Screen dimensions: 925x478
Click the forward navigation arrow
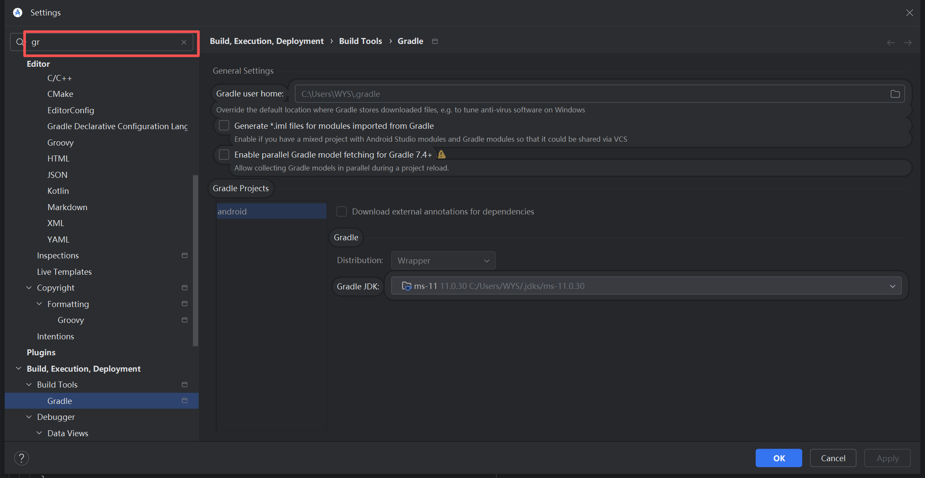[x=907, y=42]
